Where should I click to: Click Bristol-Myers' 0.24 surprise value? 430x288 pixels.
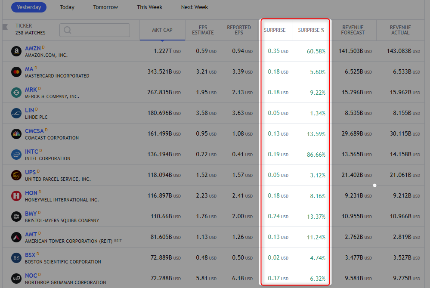(278, 217)
